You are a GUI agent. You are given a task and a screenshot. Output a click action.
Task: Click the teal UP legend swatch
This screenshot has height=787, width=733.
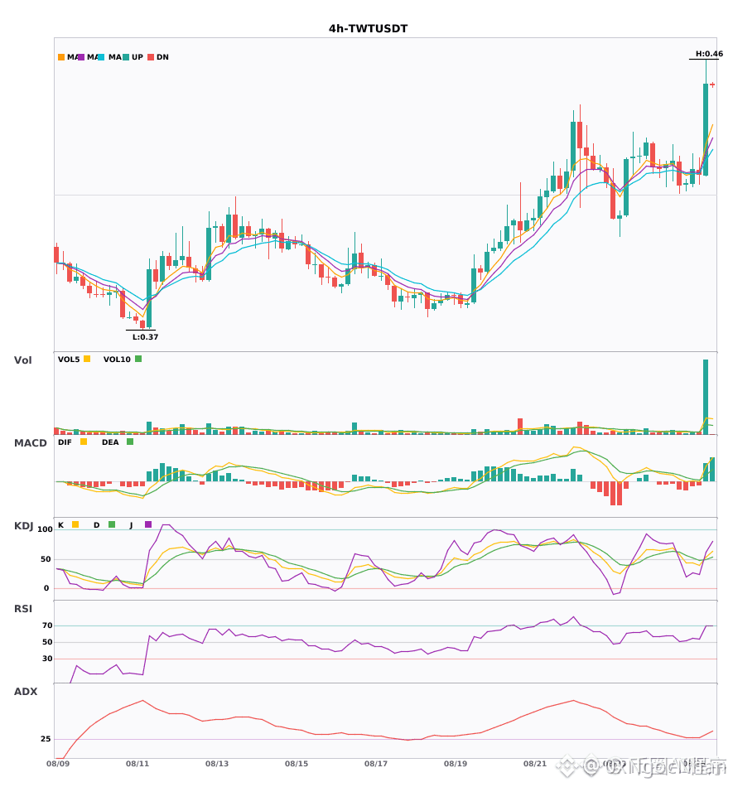click(x=126, y=57)
